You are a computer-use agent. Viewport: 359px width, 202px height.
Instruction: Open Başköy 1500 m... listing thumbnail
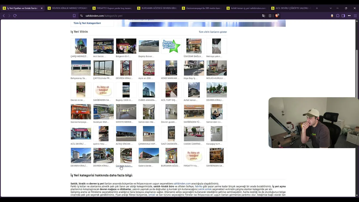[x=126, y=90]
